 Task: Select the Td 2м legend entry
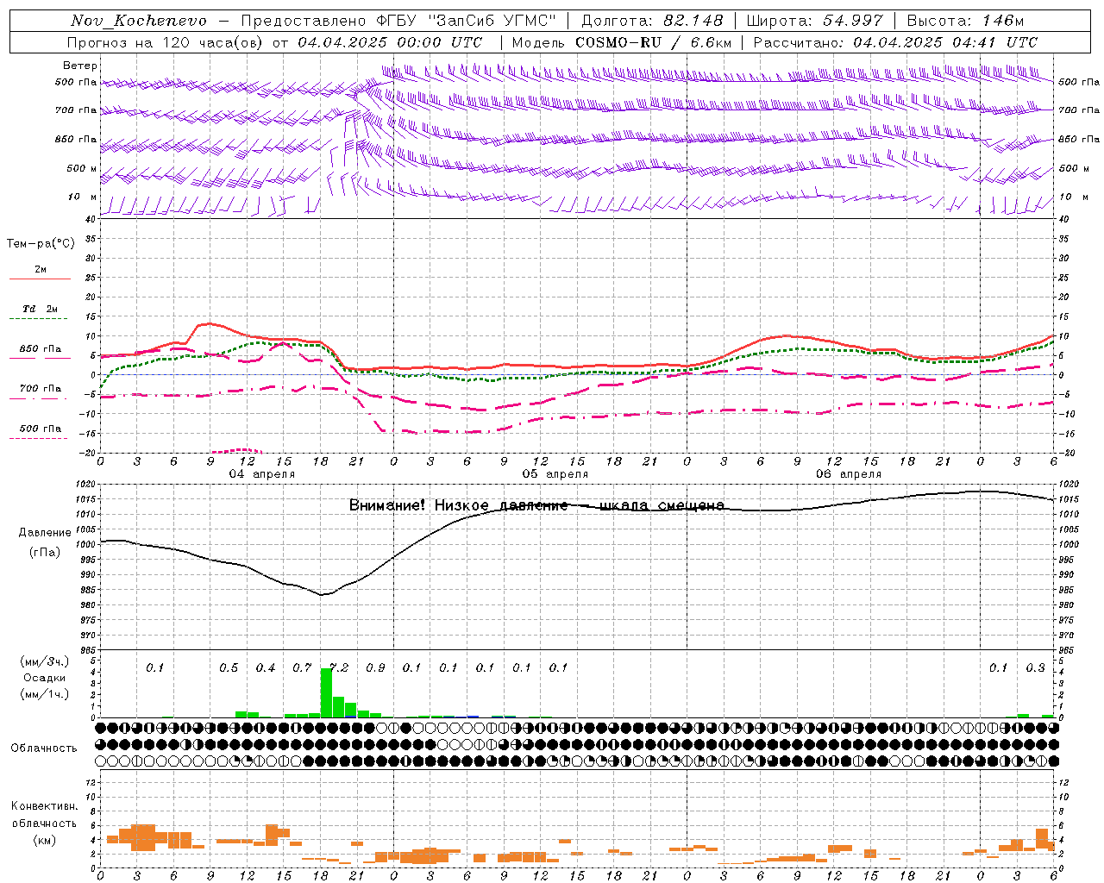coord(40,309)
